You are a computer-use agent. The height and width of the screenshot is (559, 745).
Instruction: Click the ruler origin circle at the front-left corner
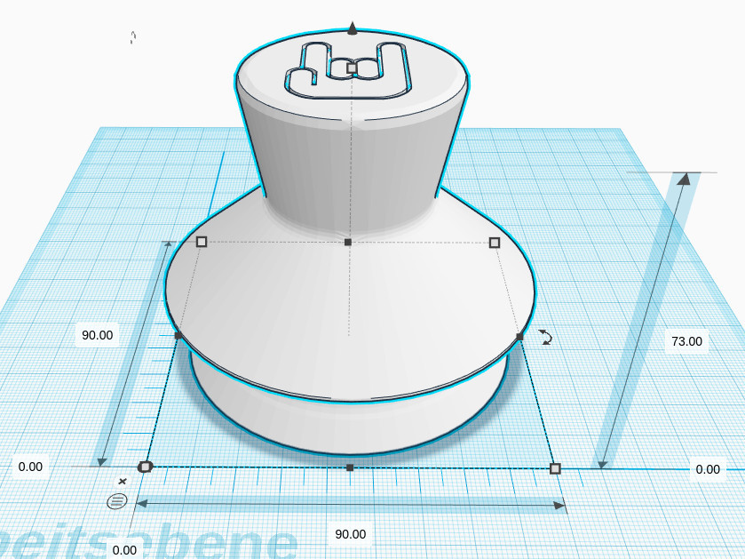[145, 467]
